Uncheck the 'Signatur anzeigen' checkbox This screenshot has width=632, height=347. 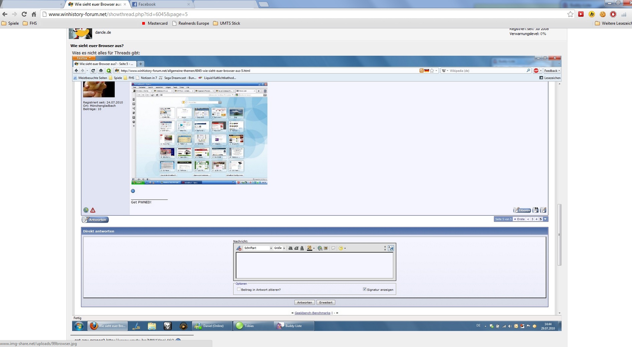click(365, 289)
